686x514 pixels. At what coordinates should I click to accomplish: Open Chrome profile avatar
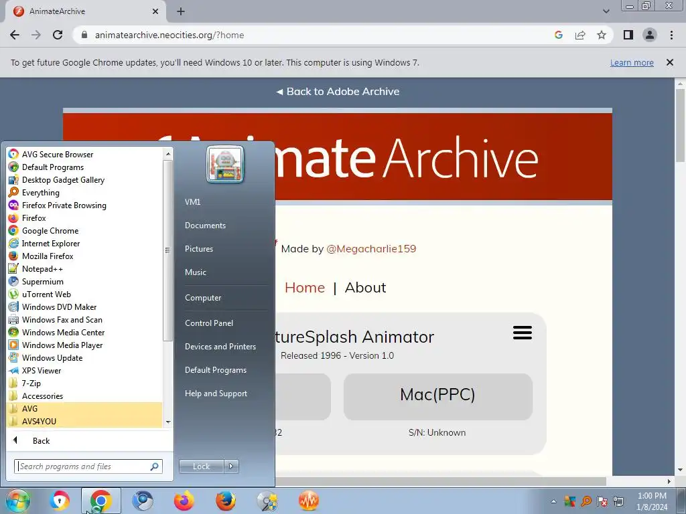[650, 35]
